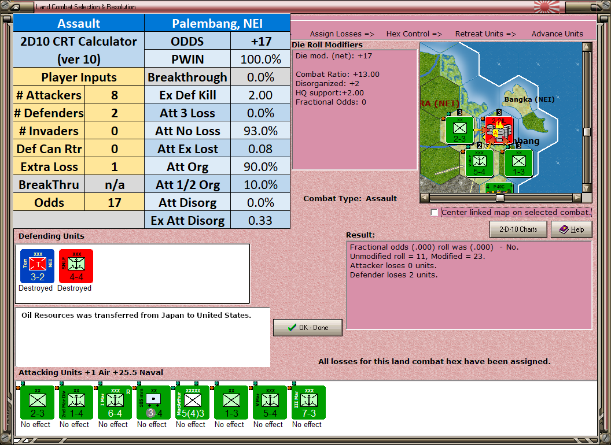
Task: Click the Assault header cell
Action: [79, 23]
